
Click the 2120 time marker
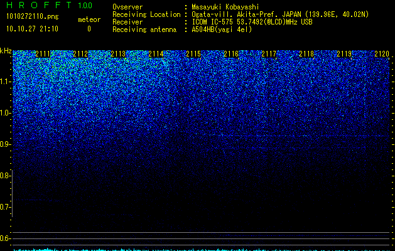click(382, 54)
